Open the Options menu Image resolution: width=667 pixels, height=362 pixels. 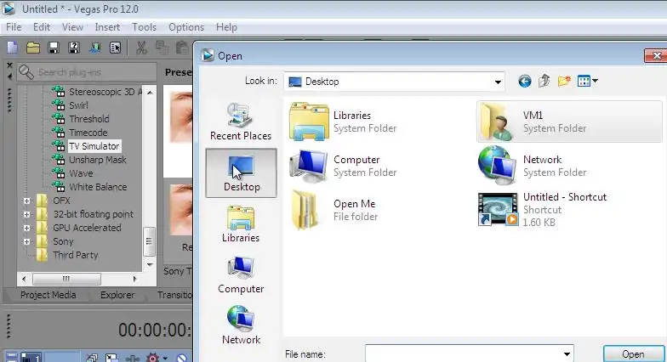pos(186,27)
